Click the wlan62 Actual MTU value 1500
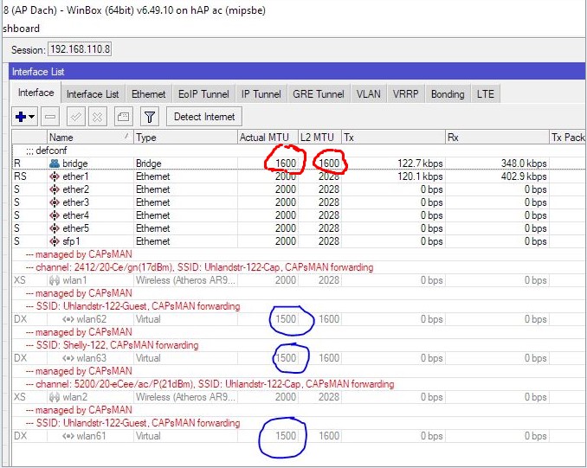This screenshot has width=587, height=468. pos(286,319)
